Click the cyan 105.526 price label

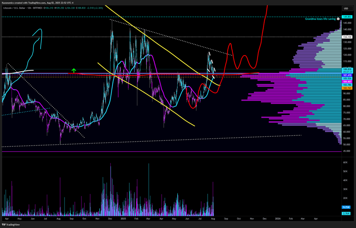(347, 78)
